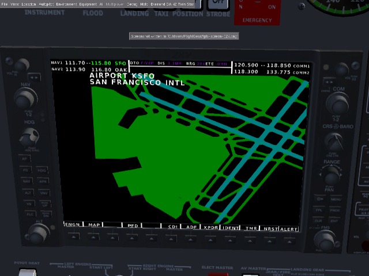Open the AI menu
The height and width of the screenshot is (276, 369).
coord(101,4)
